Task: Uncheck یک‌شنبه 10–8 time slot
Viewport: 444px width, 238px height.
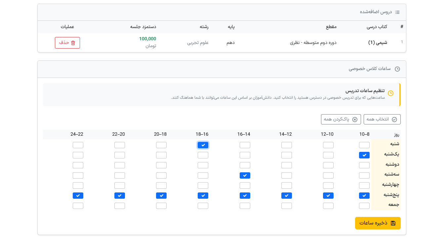Action: coord(364,155)
